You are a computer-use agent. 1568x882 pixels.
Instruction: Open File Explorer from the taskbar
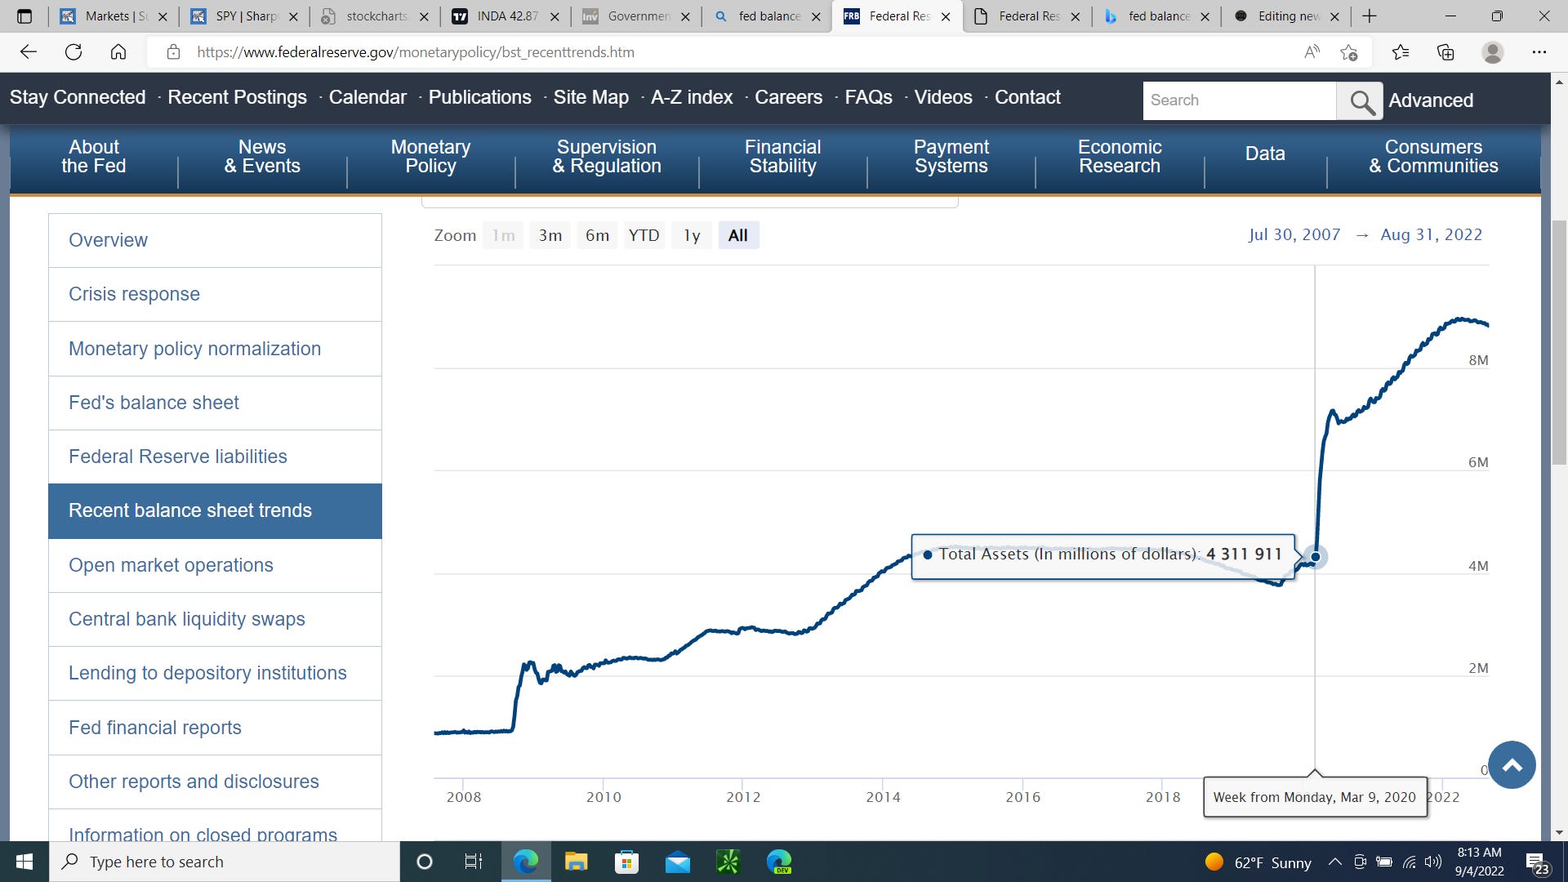pyautogui.click(x=576, y=862)
